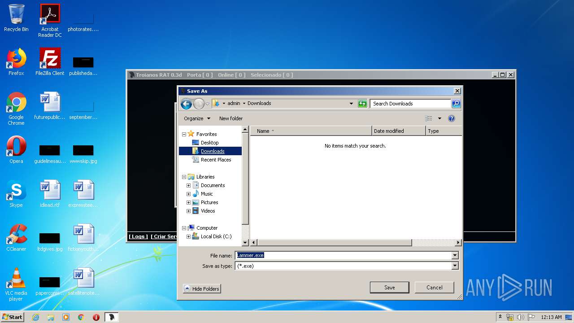Viewport: 574px width, 323px height.
Task: Refresh the Downloads folder in the address bar
Action: 362,104
